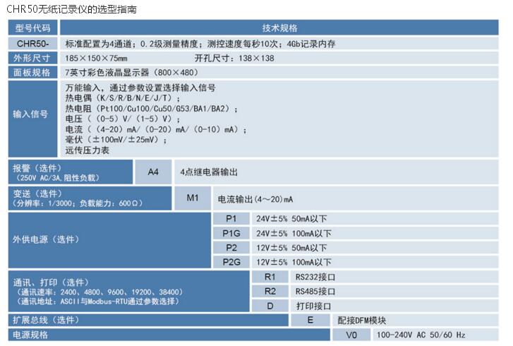Screen dimensions: 513x346
Task: Select the CHR50- model code cell
Action: coord(32,43)
